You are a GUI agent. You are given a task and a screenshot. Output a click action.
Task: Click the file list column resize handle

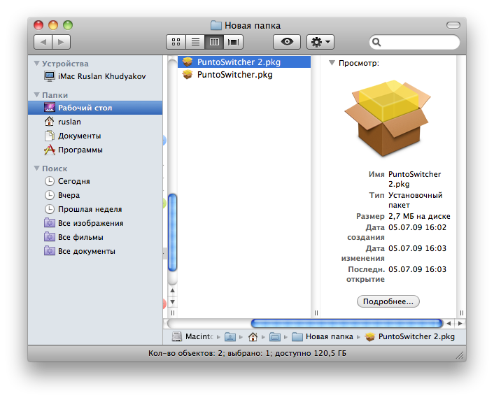pos(316,313)
